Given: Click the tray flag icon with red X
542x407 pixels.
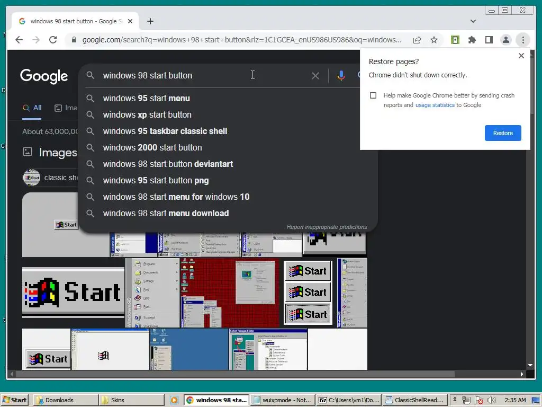Looking at the screenshot, I should [x=478, y=400].
